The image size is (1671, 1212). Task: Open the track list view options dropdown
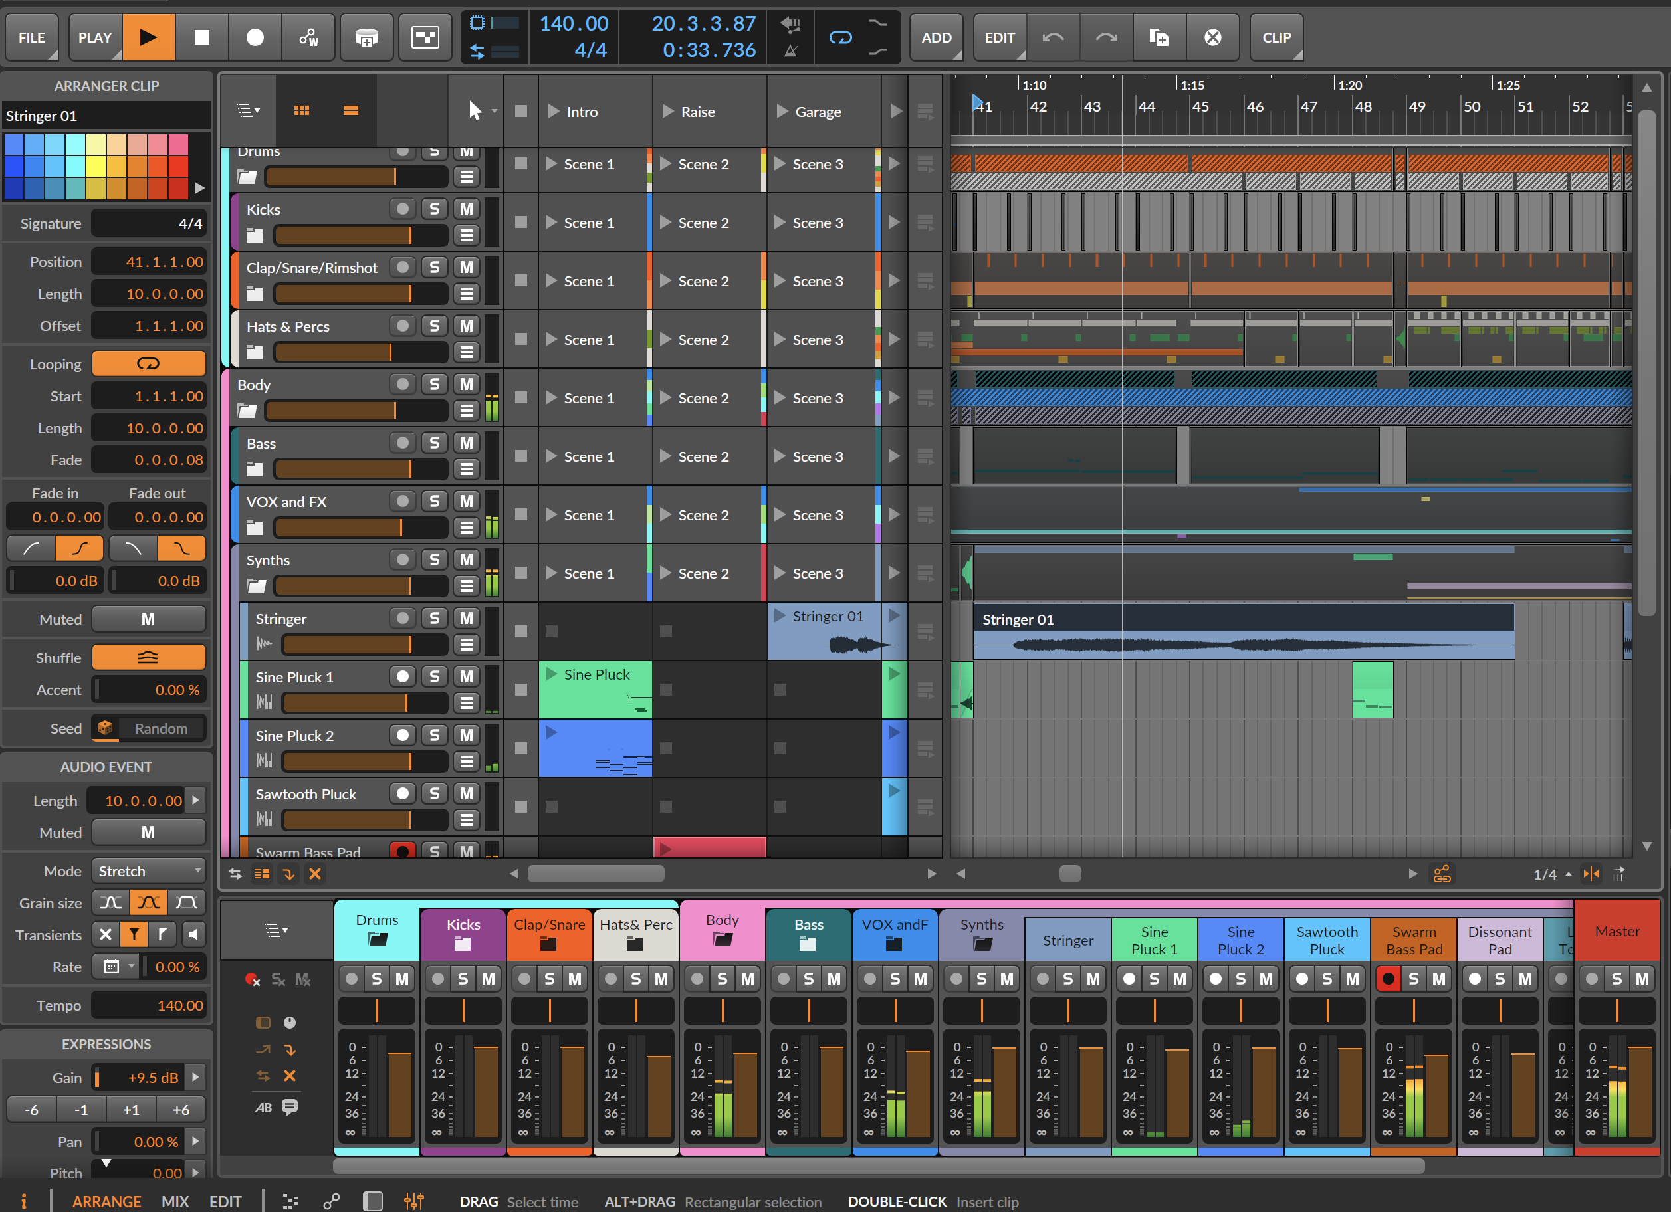(247, 110)
